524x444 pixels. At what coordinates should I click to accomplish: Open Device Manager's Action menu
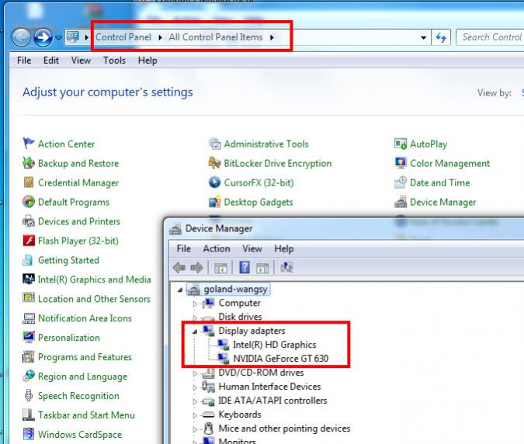(x=217, y=248)
